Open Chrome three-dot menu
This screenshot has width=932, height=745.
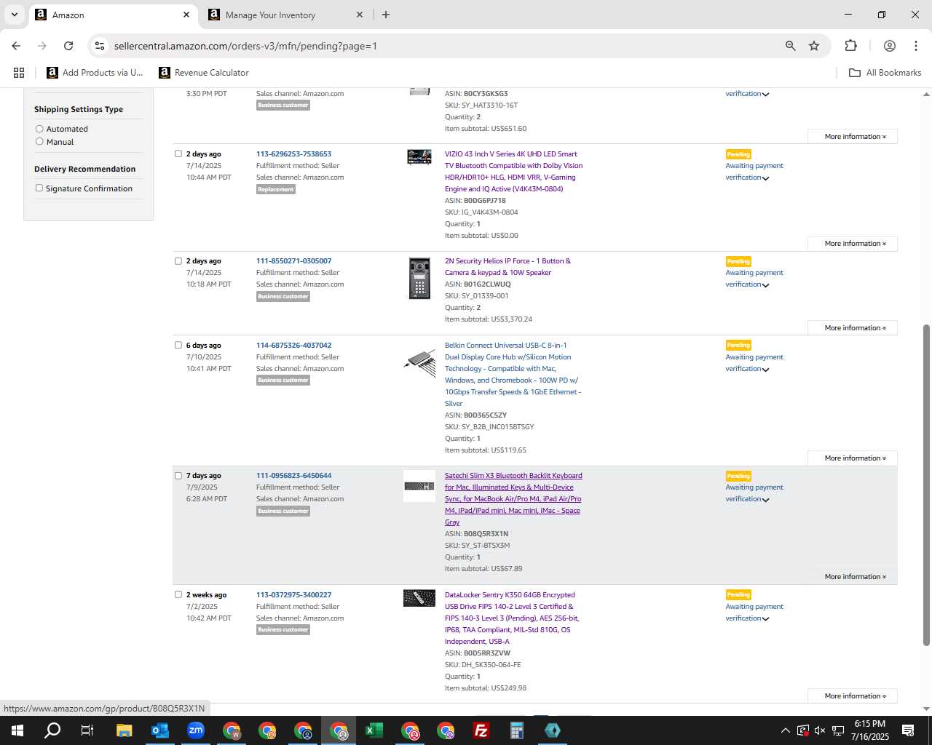pos(915,46)
